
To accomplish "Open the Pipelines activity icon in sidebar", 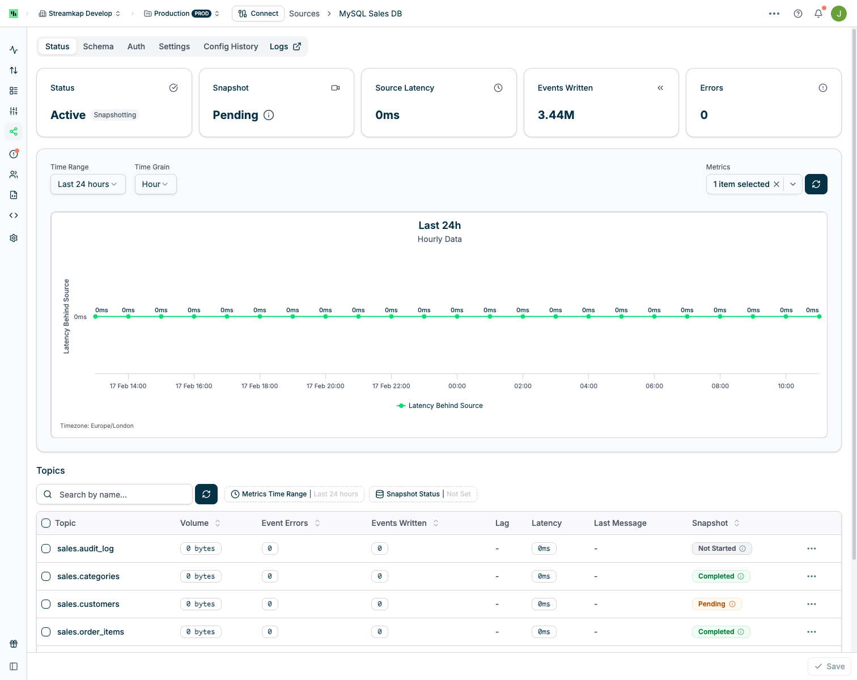I will [x=13, y=50].
